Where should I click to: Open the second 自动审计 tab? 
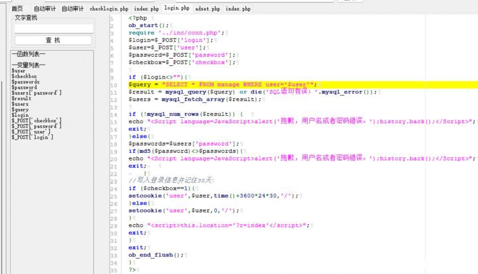tap(73, 8)
